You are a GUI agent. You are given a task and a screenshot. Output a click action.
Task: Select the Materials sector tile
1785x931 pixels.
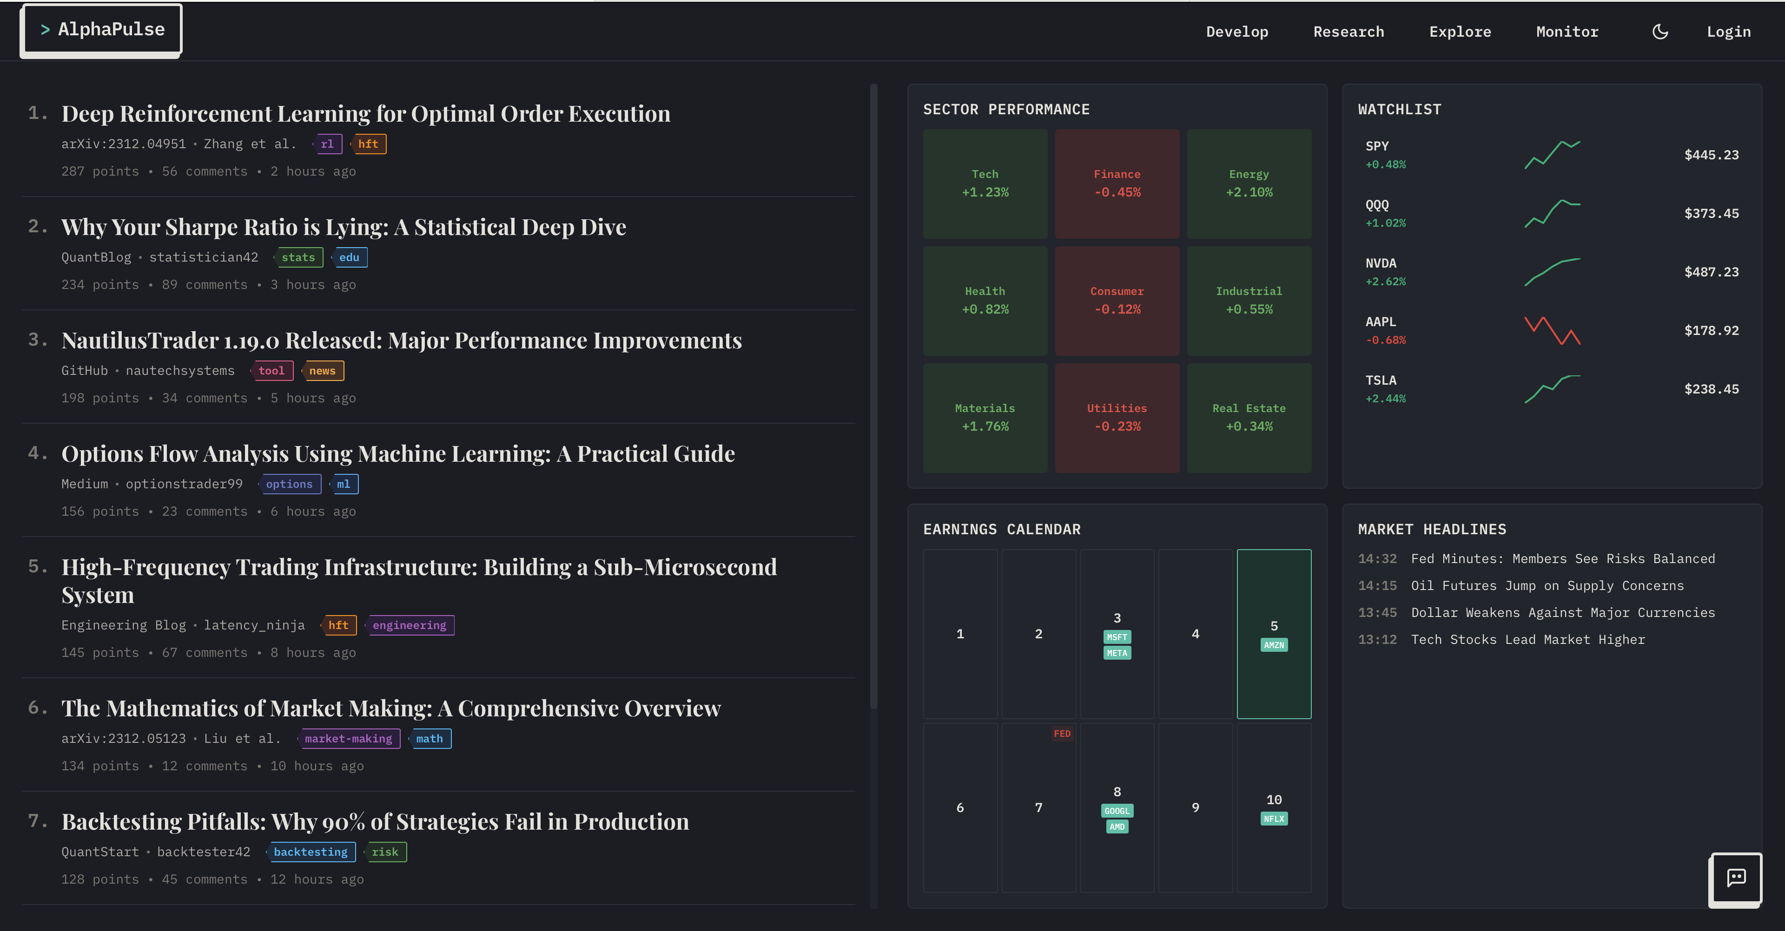(x=985, y=418)
